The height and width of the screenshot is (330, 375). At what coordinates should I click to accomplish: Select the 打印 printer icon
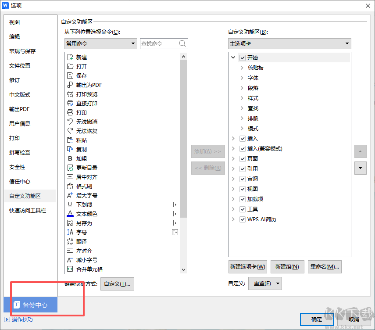[70, 112]
